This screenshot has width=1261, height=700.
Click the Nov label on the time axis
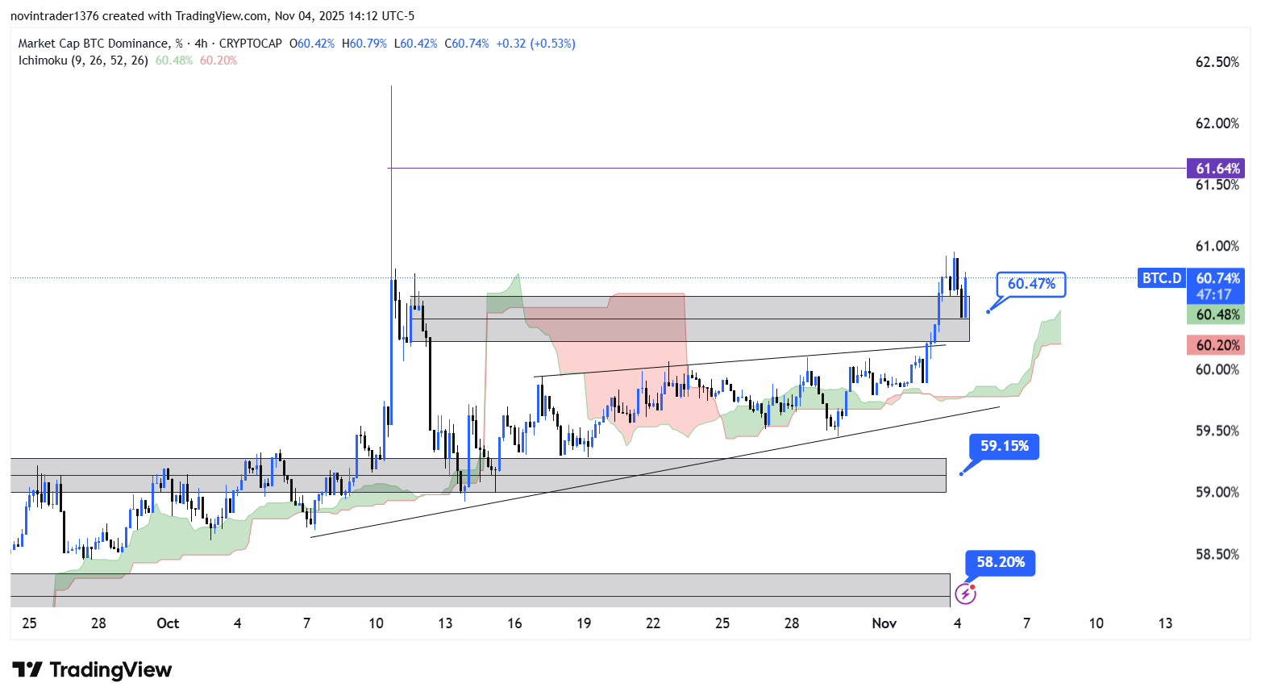884,623
